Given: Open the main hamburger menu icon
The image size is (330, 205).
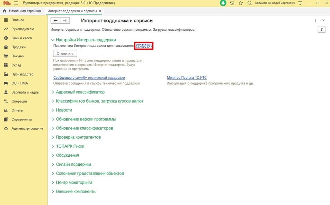Looking at the screenshot, I should 16,3.
